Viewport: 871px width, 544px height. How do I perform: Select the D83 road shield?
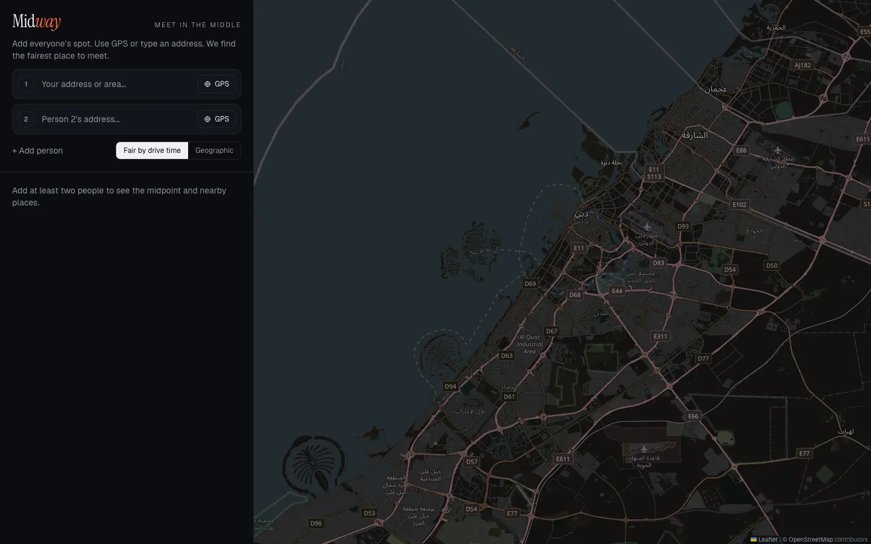click(x=659, y=263)
